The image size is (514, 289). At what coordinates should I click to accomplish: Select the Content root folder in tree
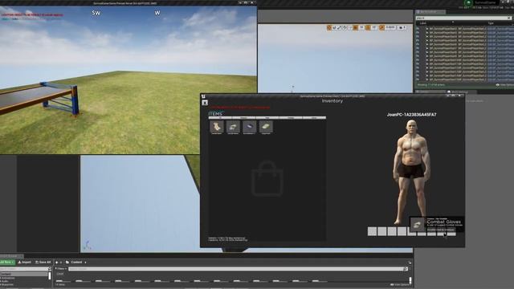coord(23,274)
